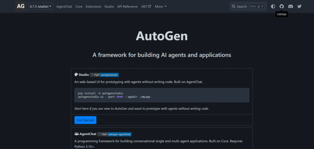Click the AgentChat card title
314x149 pixels.
coord(88,134)
